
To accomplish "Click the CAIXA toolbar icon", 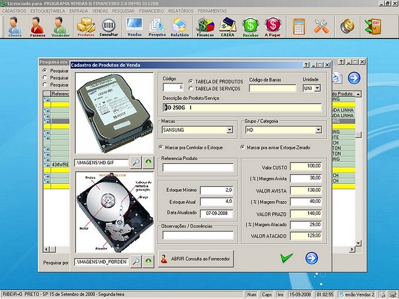I will coord(228,26).
